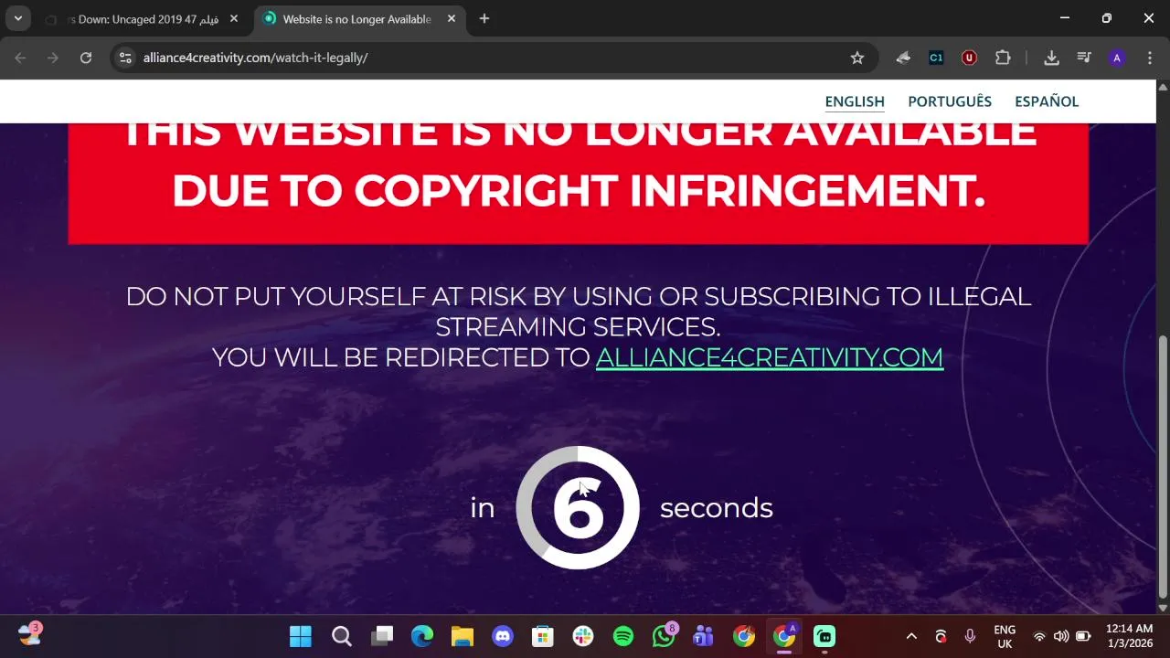The image size is (1170, 658).
Task: Show hidden system tray icons
Action: tap(911, 636)
